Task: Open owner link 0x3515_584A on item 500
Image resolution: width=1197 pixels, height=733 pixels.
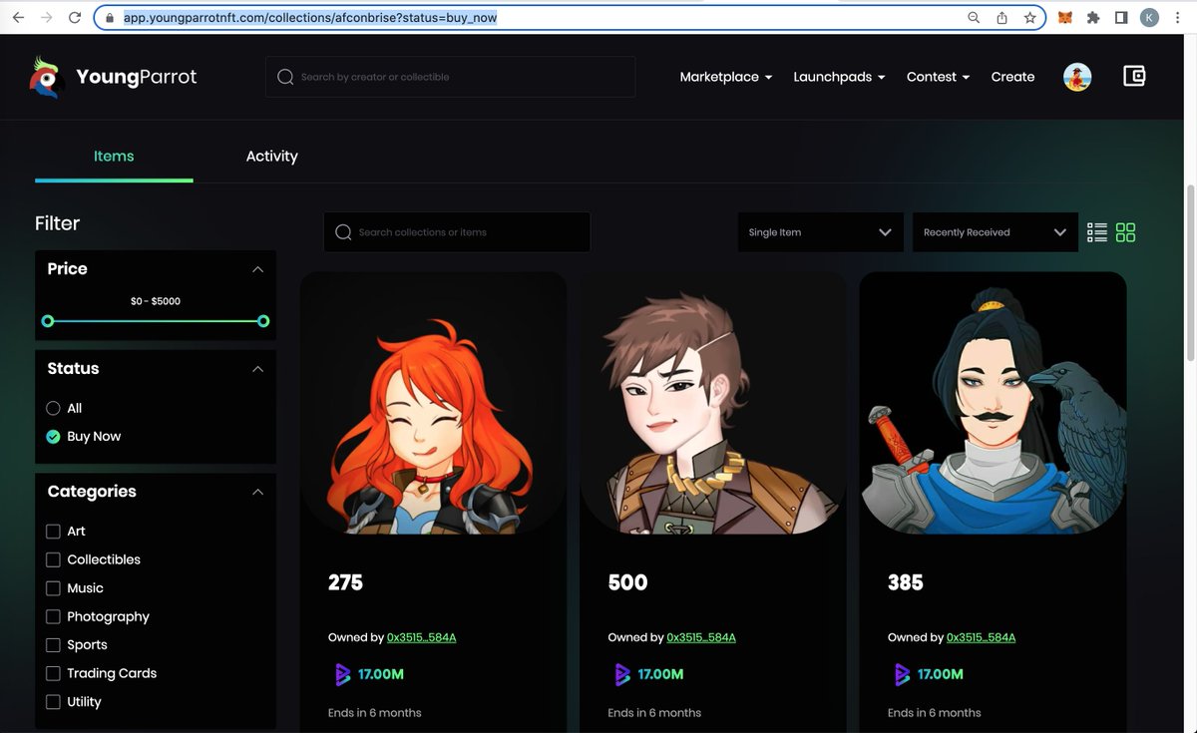Action: tap(701, 637)
